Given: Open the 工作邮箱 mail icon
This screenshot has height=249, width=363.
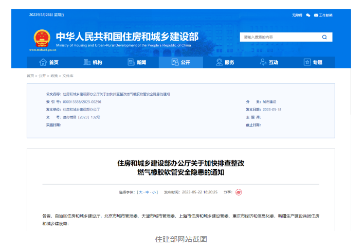Looking at the screenshot, I should point(316,15).
